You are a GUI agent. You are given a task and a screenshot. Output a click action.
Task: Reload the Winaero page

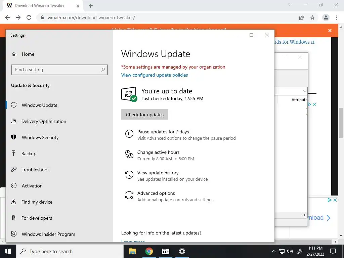pyautogui.click(x=29, y=17)
